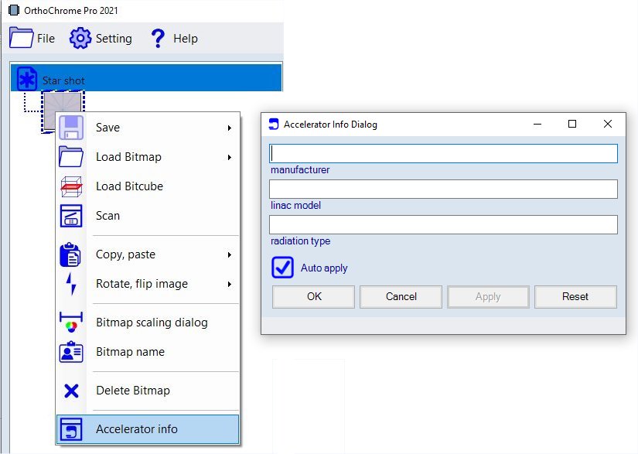Toggle the Auto apply checkbox
This screenshot has height=454, width=638.
283,268
